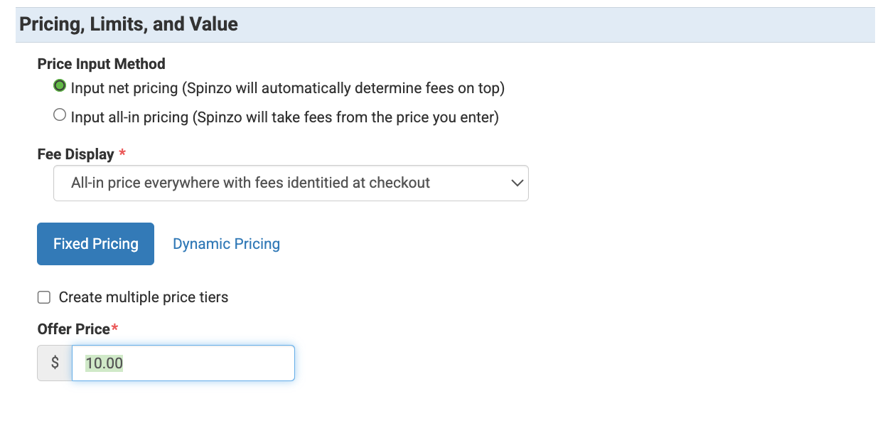Select the 'Input net pricing' radio button
This screenshot has width=890, height=421.
(x=60, y=87)
